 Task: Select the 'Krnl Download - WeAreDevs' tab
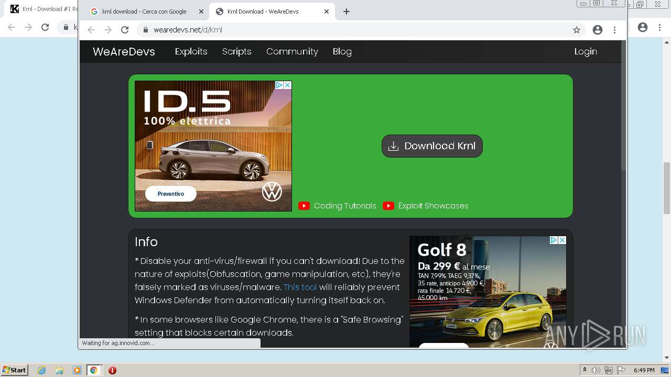[272, 12]
